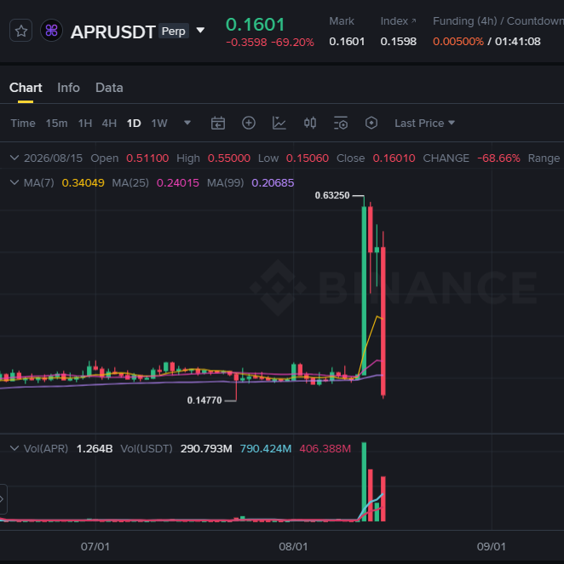Click the 09/01 date axis label
The height and width of the screenshot is (564, 564).
tap(491, 547)
